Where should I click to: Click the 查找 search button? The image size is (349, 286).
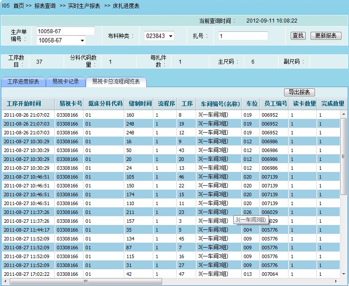tap(298, 36)
